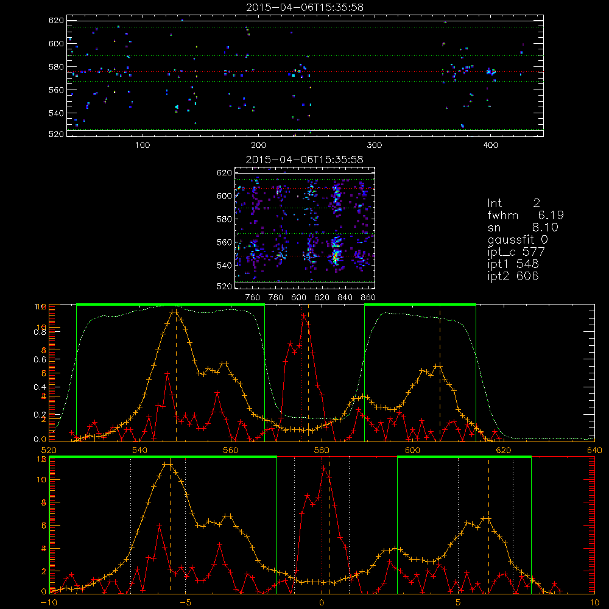Click x-axis label 800 under the middle image
Screen dimensions: 609x609
point(298,298)
